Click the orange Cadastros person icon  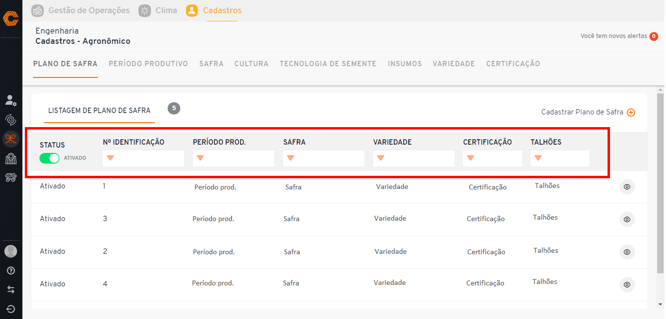point(192,10)
